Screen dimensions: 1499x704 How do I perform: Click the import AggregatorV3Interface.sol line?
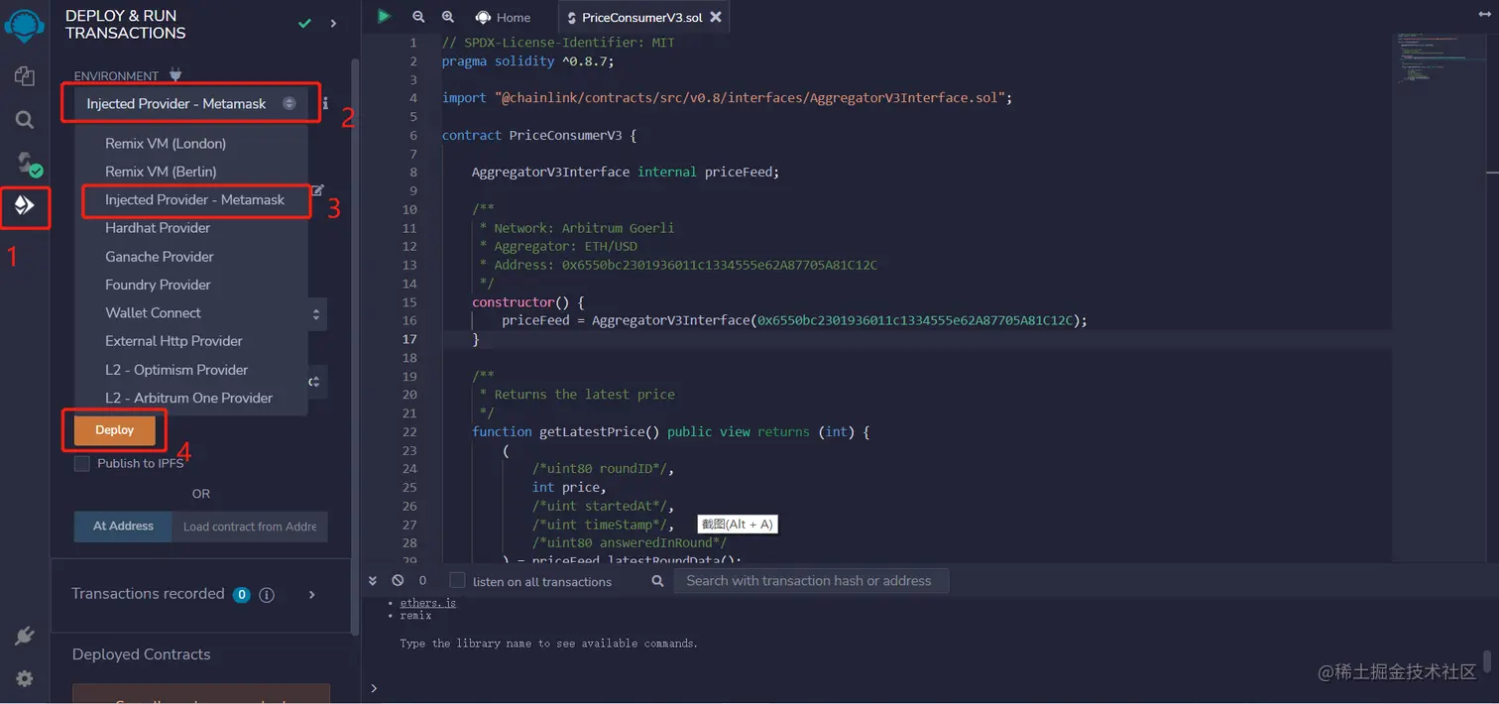pos(727,98)
